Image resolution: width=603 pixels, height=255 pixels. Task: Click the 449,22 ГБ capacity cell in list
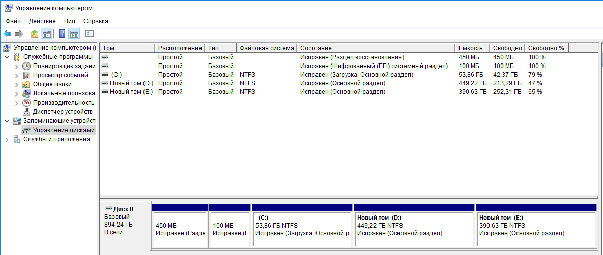[473, 83]
